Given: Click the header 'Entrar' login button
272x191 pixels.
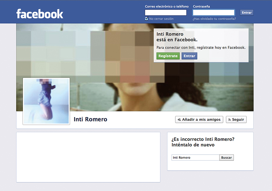Looking at the screenshot, I should (x=247, y=12).
